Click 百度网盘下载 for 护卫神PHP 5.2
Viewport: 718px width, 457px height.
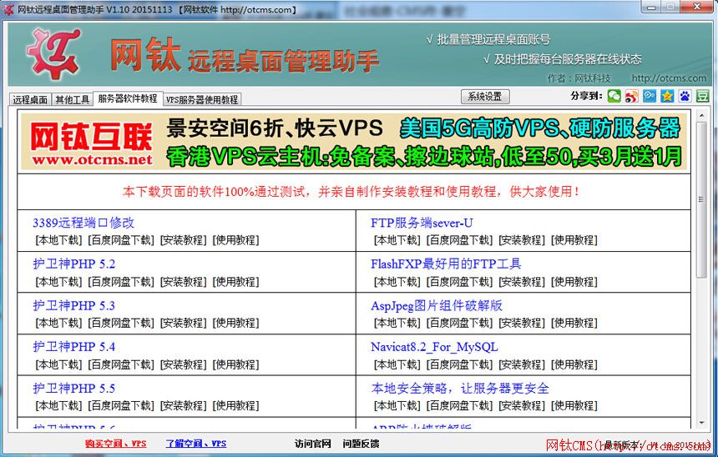121,282
